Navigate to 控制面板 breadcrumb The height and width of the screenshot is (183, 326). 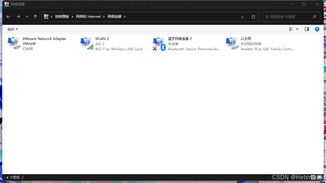pyautogui.click(x=62, y=17)
